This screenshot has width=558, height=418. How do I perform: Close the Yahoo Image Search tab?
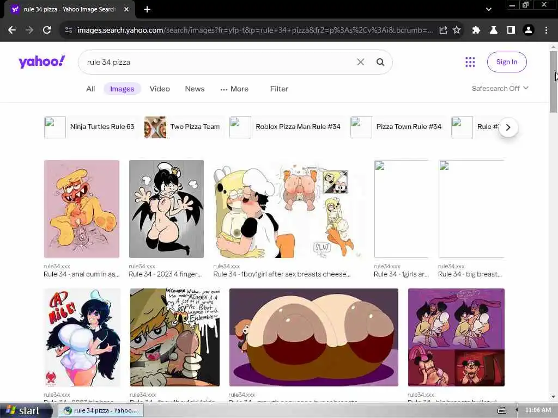coord(126,10)
